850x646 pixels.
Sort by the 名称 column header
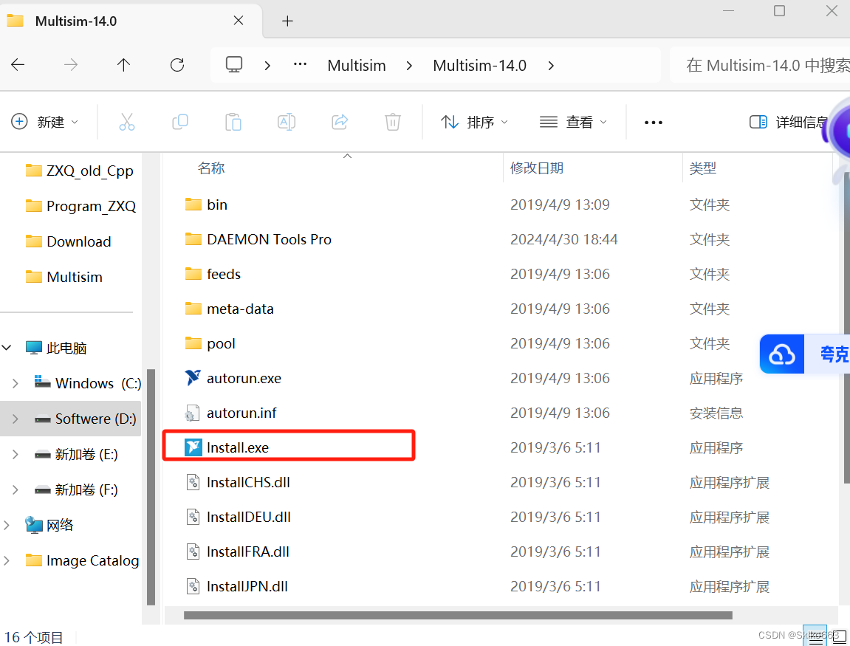(x=211, y=168)
